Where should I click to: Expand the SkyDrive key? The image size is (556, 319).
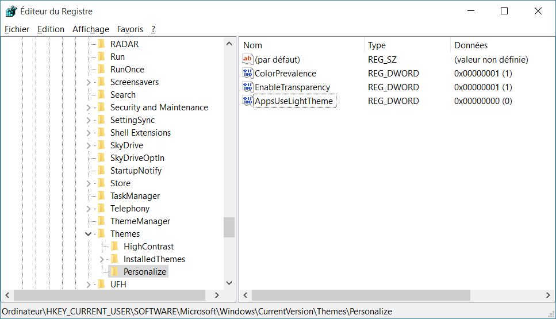point(89,145)
